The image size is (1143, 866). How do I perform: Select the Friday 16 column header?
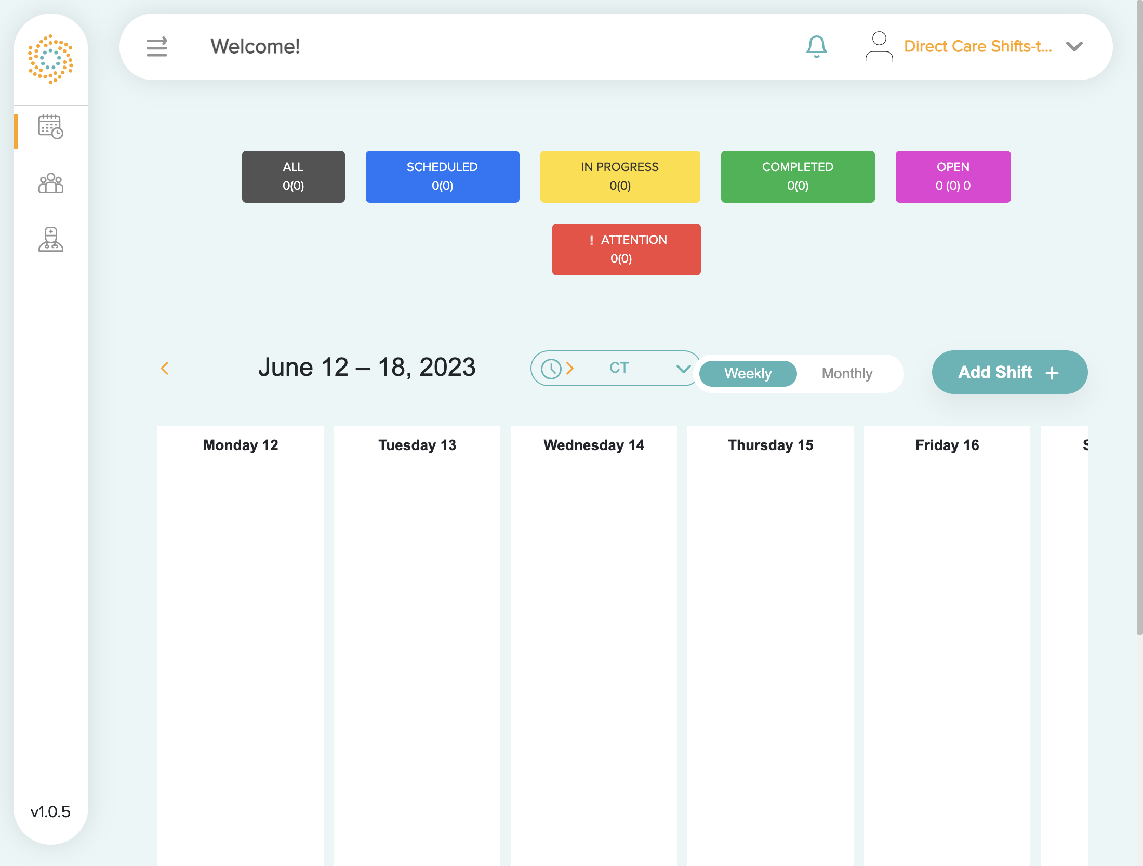click(x=947, y=445)
